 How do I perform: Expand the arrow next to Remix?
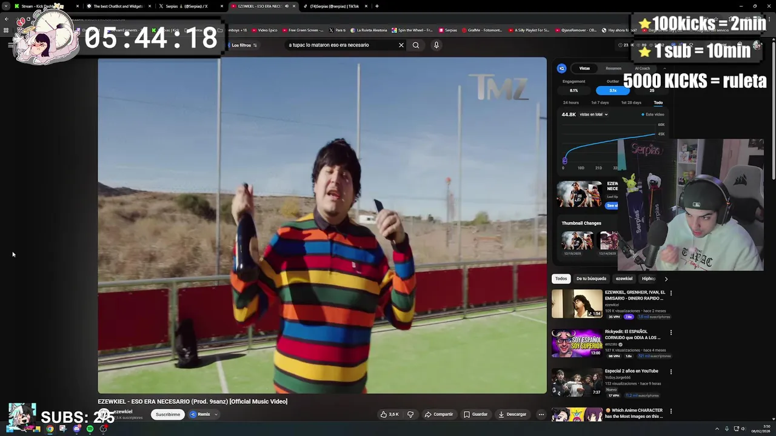(x=216, y=414)
